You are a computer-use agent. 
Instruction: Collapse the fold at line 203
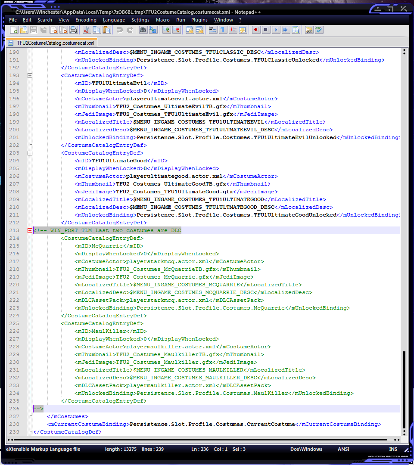tap(30, 153)
